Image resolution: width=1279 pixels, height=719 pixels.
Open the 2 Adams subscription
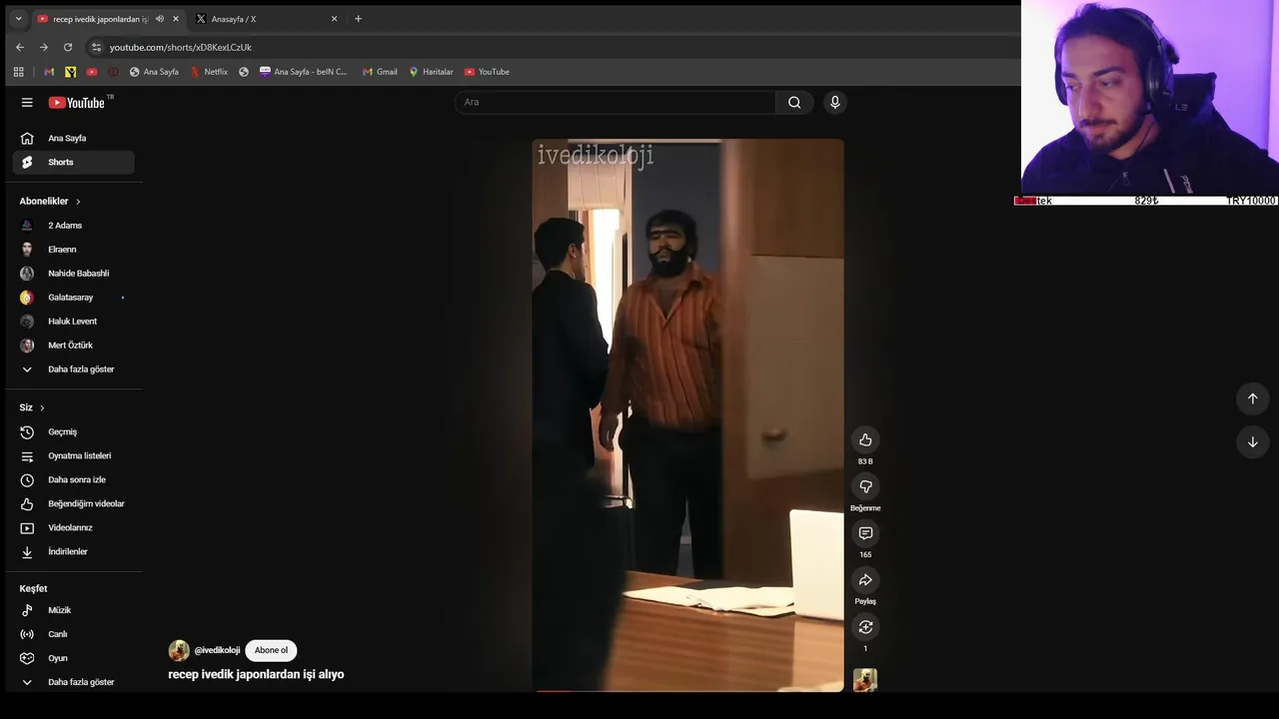pyautogui.click(x=73, y=226)
